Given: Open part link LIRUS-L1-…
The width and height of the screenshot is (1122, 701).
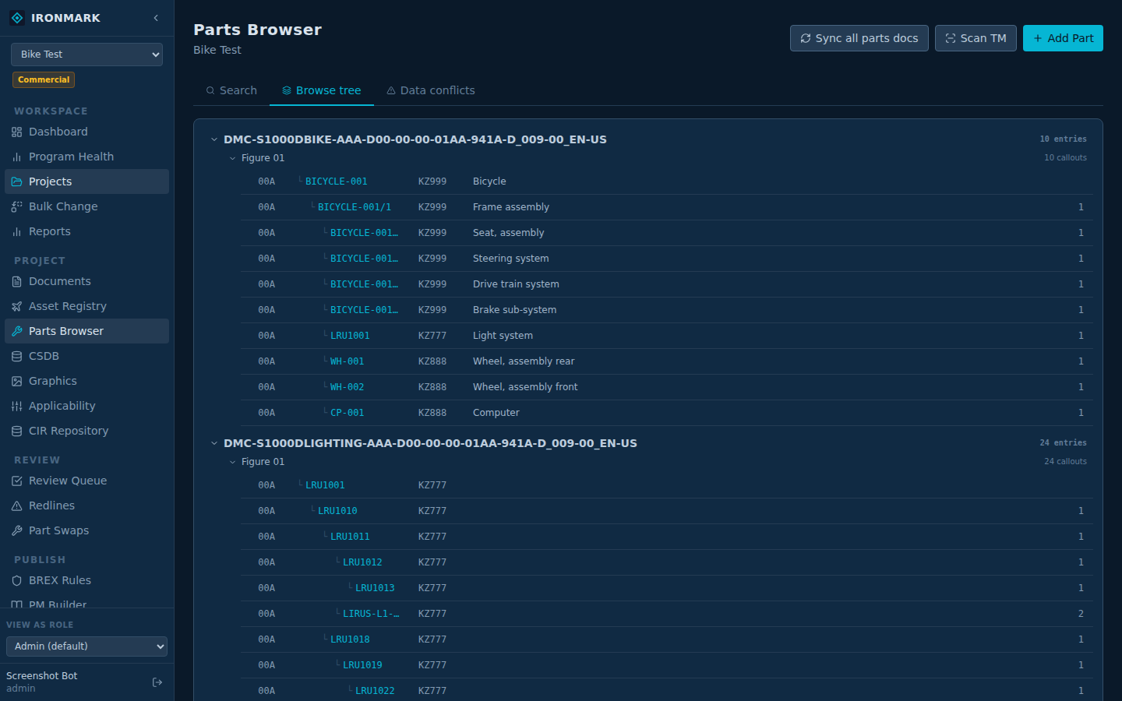Looking at the screenshot, I should click(x=371, y=614).
